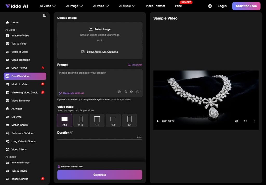Click the second copy icon in prompt toolbar

click(132, 92)
